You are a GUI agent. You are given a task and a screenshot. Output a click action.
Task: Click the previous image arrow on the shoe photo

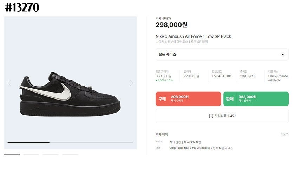[9, 83]
